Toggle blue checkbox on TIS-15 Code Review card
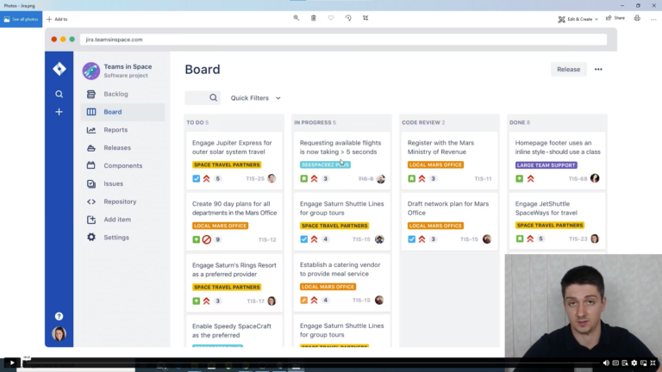Viewport: 662px width, 372px height. coord(411,239)
